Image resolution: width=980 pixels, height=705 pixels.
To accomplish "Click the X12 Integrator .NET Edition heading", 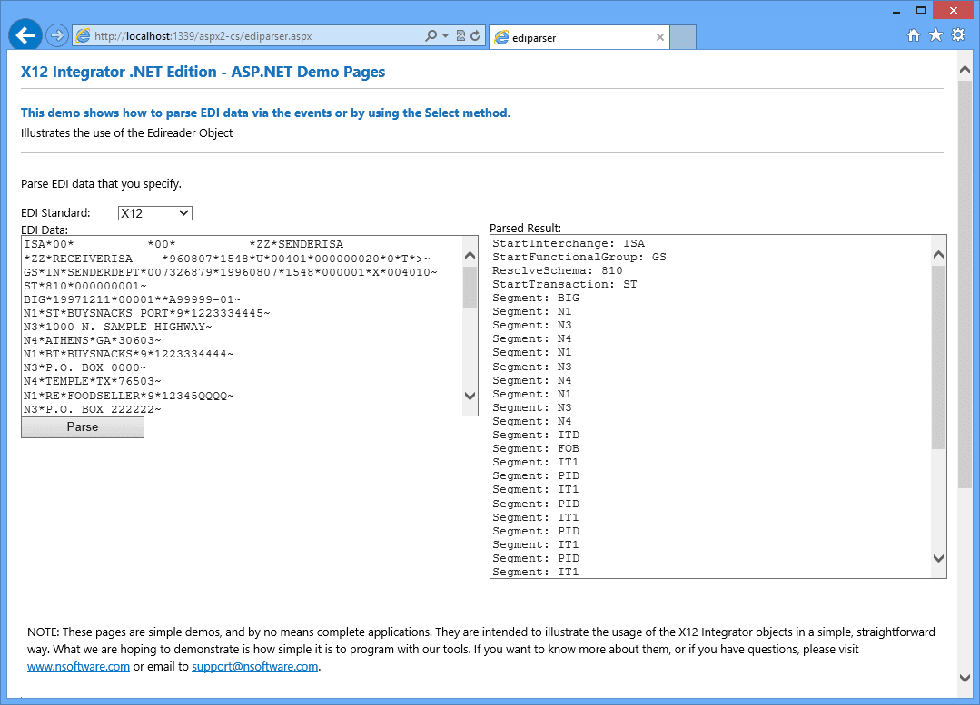I will pyautogui.click(x=203, y=72).
